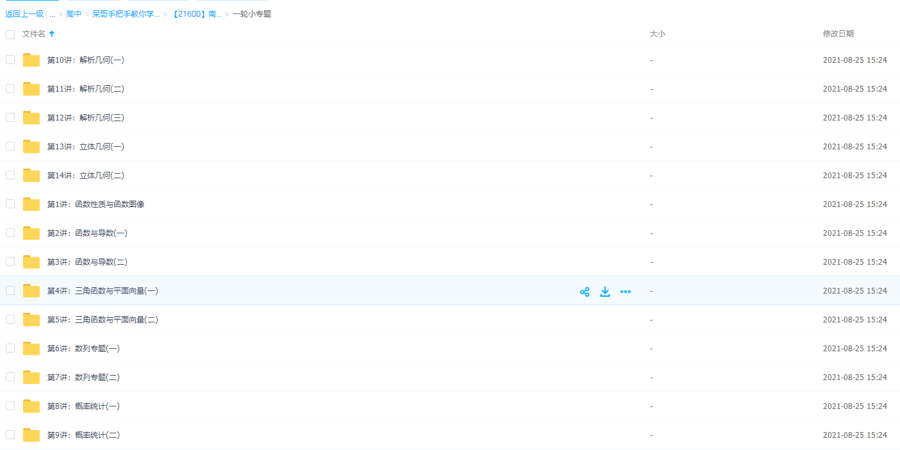Click the folder icon for 第6讲：数列专题(一)
Screen dimensions: 900x450
[31, 349]
